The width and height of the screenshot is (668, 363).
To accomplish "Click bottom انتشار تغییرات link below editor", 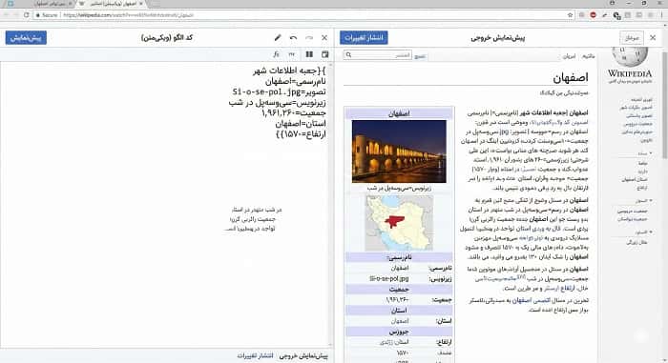I will coord(255,355).
